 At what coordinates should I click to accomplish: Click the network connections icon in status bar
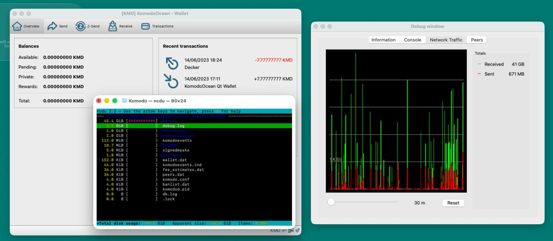coord(291,230)
